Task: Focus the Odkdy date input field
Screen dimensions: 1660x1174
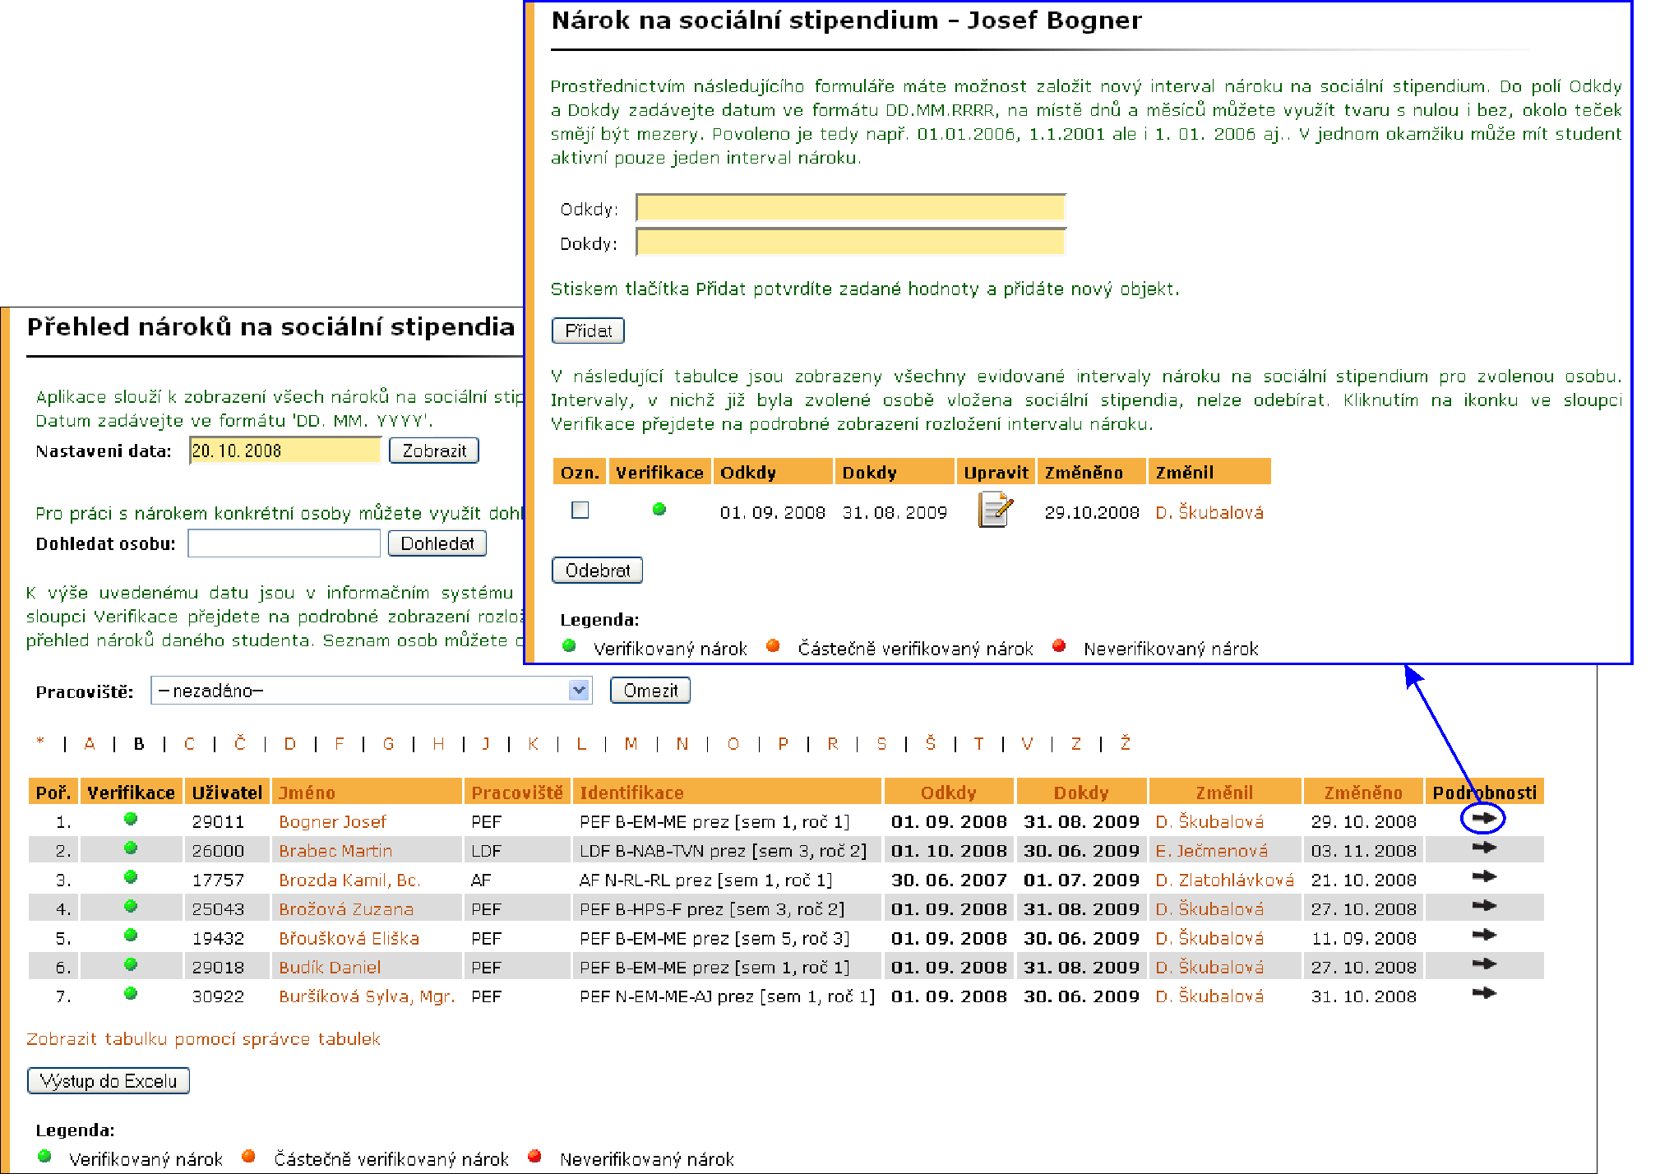Action: pyautogui.click(x=851, y=208)
